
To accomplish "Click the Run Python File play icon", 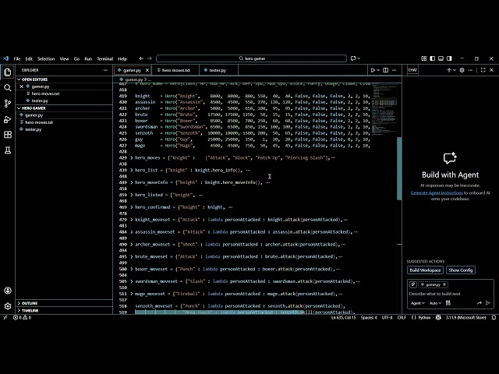I will tap(373, 70).
